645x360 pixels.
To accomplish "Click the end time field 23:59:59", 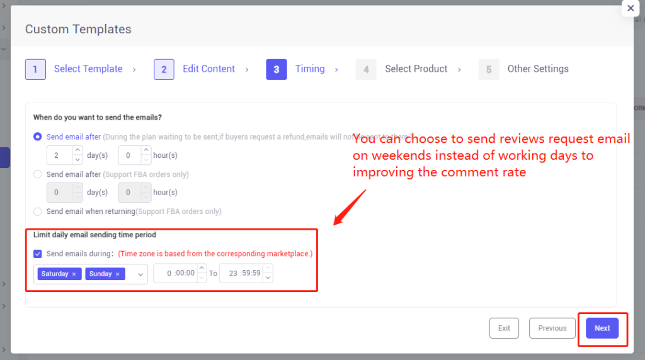I will coord(241,273).
